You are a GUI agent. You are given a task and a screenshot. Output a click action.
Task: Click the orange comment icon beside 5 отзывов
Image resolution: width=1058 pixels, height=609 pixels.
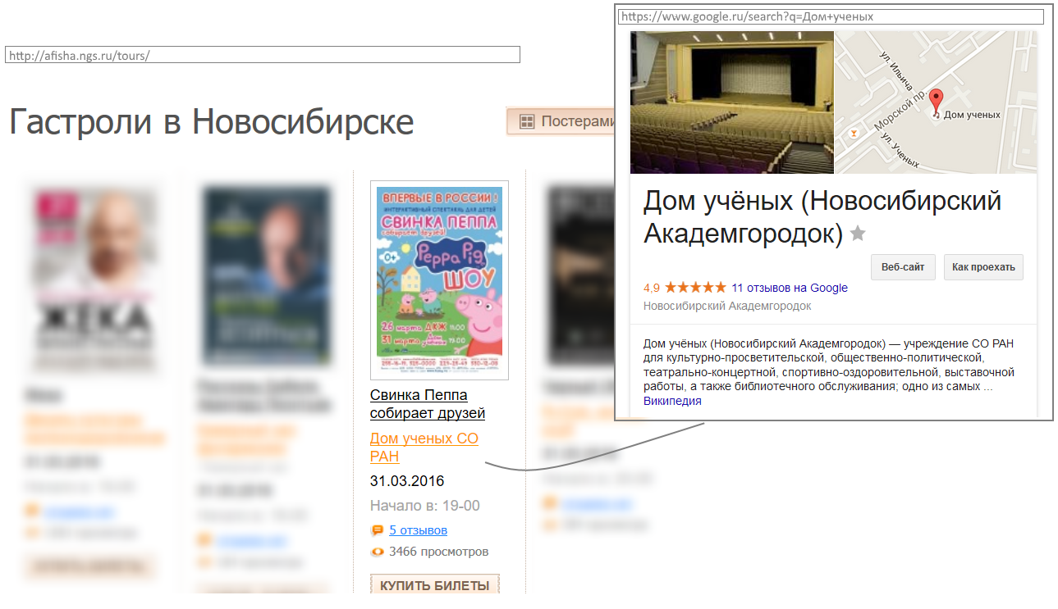pyautogui.click(x=378, y=530)
